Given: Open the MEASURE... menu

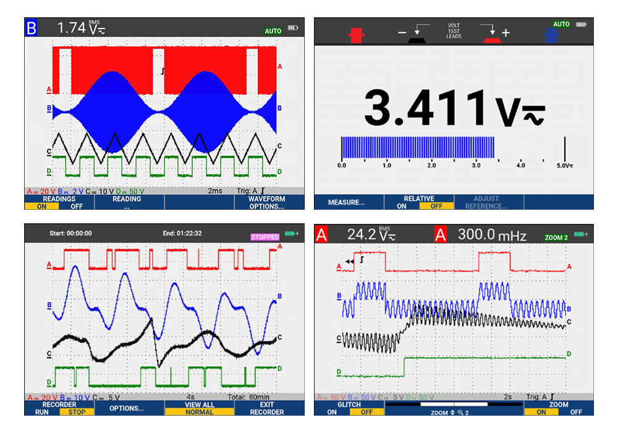Looking at the screenshot, I should [x=346, y=202].
